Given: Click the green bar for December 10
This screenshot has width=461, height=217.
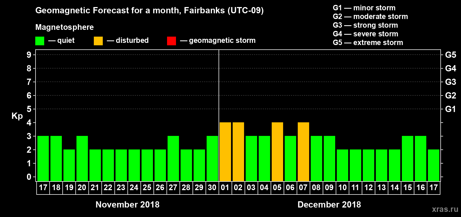Looking at the screenshot, I should [342, 165].
